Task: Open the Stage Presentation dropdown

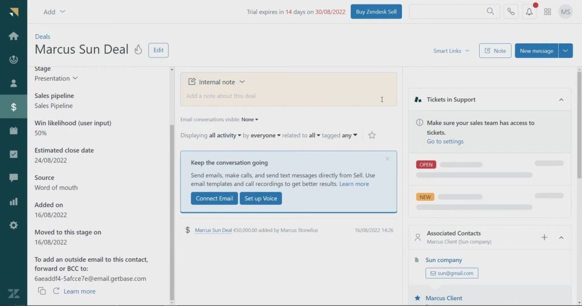Action: [x=56, y=78]
